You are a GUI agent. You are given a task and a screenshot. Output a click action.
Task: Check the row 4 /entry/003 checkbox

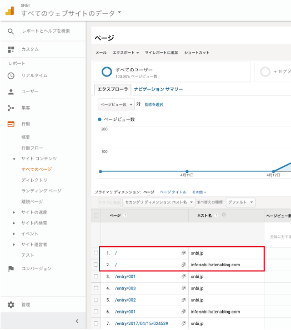[96, 288]
